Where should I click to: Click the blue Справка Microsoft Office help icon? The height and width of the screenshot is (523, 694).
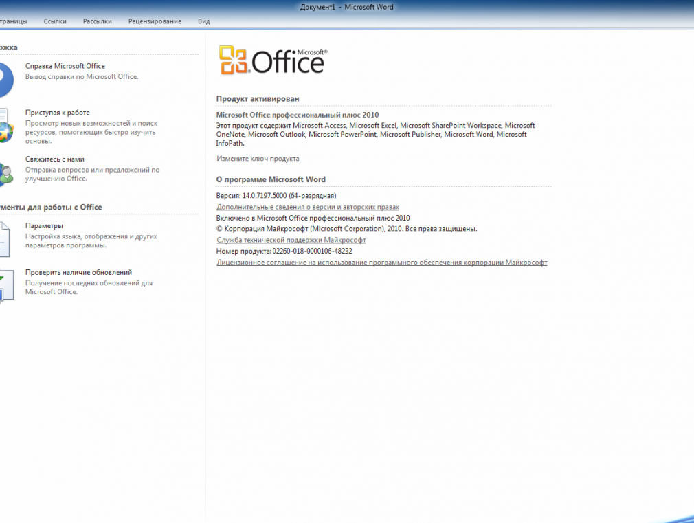[x=6, y=80]
